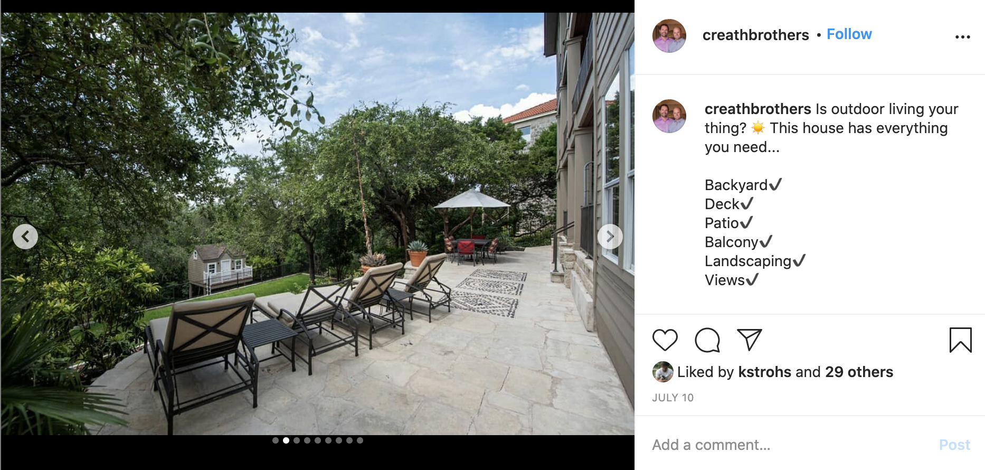The height and width of the screenshot is (470, 985).
Task: Jump to the last carousel dot
Action: [x=360, y=440]
